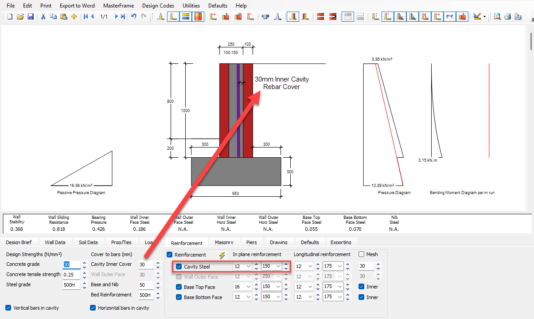Expand Base Top Face in-plane spacing dropdown

coord(278,287)
